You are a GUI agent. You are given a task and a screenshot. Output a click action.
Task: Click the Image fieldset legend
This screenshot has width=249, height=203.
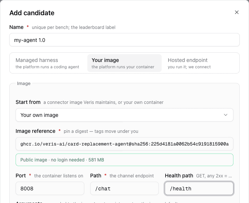click(24, 84)
